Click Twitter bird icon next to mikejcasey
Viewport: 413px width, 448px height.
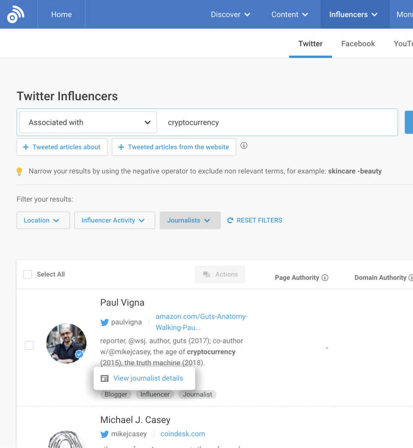coord(104,434)
